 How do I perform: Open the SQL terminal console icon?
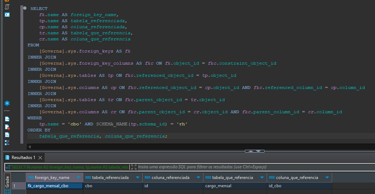tap(7, 15)
